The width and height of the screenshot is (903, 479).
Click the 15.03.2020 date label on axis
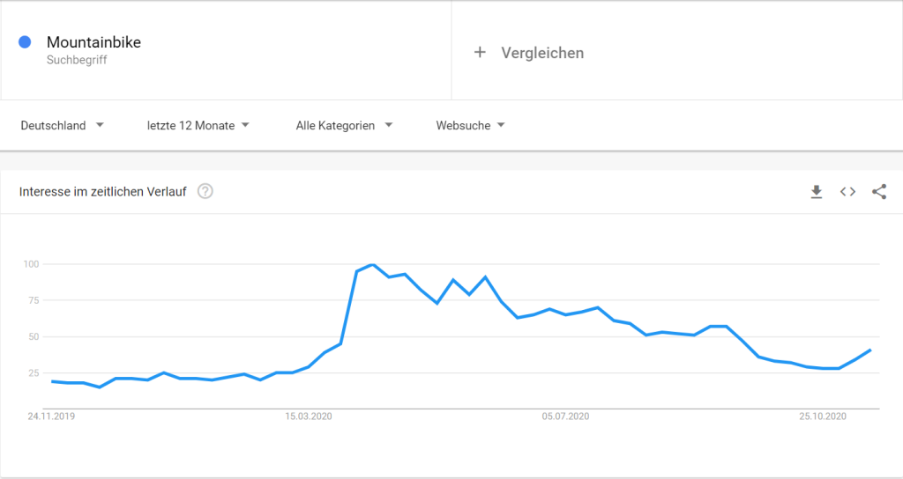tap(309, 416)
